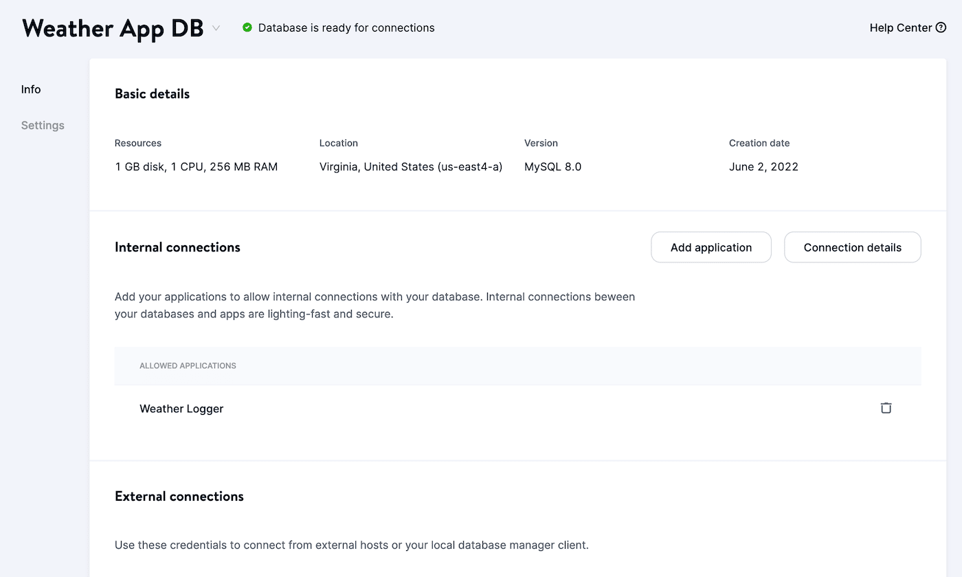Select the Weather Logger application row

pyautogui.click(x=517, y=408)
